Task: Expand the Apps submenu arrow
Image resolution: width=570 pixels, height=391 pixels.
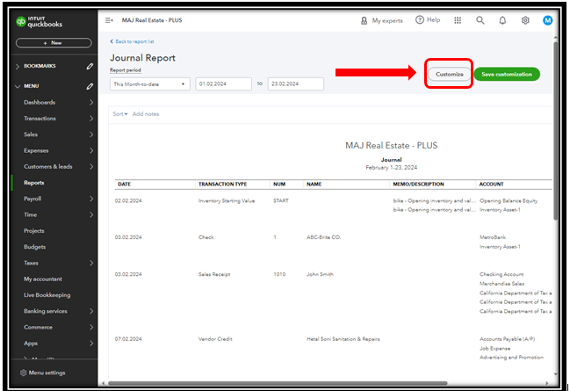Action: (91, 344)
